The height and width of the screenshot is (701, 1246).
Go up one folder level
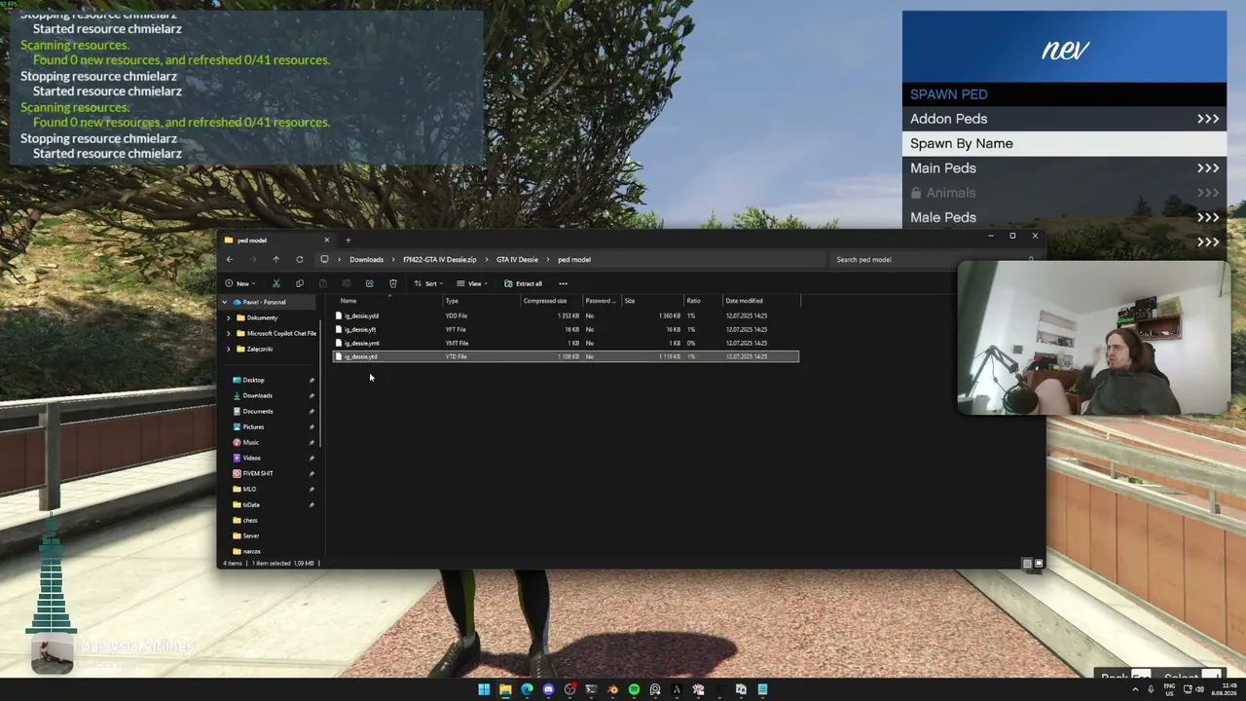275,260
